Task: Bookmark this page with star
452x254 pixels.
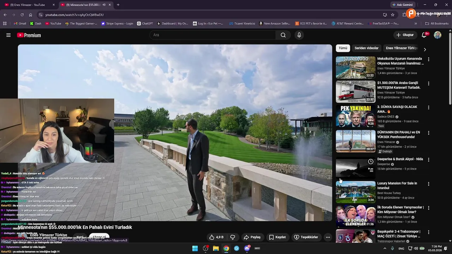Action: [393, 15]
